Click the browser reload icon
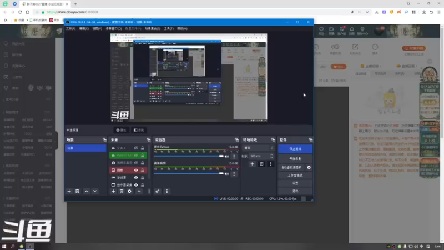444x250 pixels. [20, 12]
